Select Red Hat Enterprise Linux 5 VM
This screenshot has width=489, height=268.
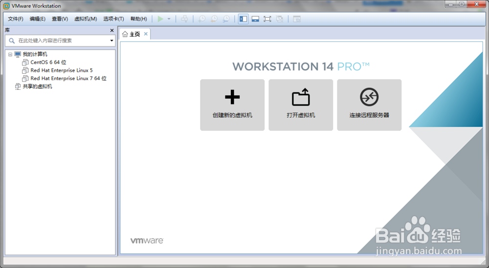click(x=62, y=70)
